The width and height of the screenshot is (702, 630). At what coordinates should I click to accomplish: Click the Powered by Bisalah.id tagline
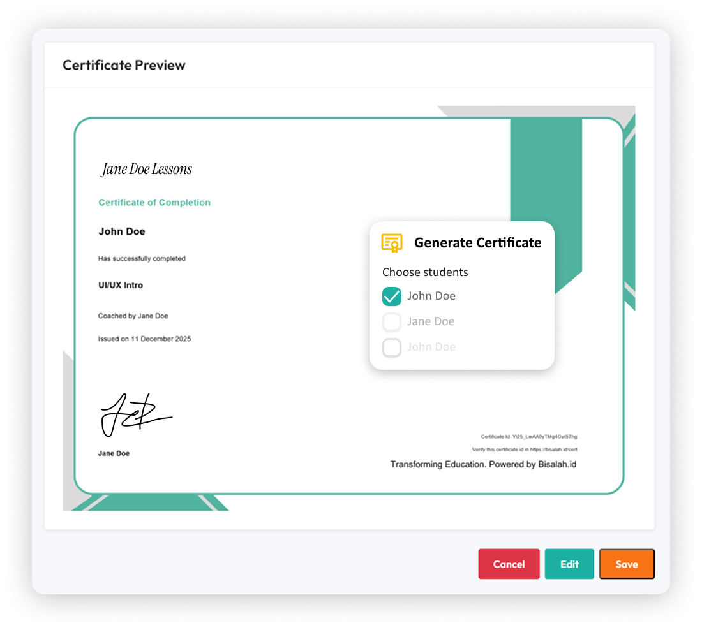click(x=483, y=464)
